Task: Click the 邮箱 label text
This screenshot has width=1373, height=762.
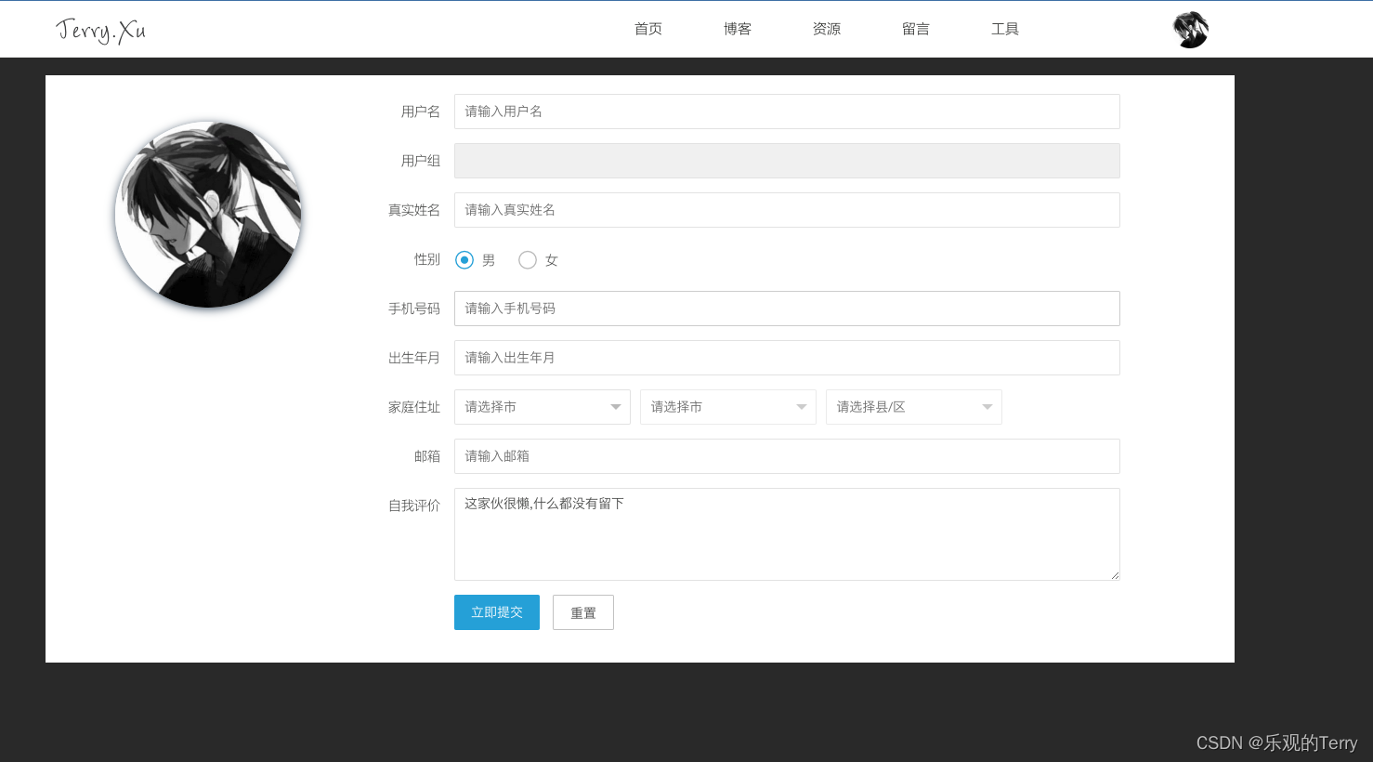Action: click(x=427, y=456)
